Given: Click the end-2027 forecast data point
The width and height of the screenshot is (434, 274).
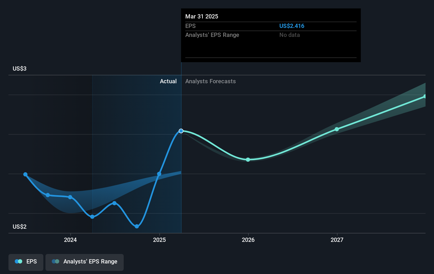Looking at the screenshot, I should [x=425, y=96].
